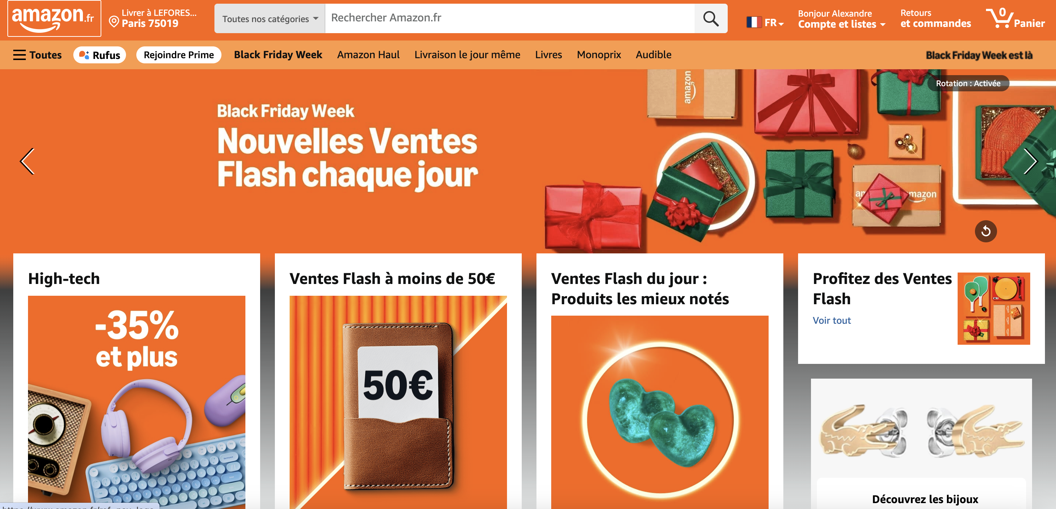This screenshot has width=1056, height=509.
Task: Open the shopping cart Panier icon
Action: (1015, 18)
